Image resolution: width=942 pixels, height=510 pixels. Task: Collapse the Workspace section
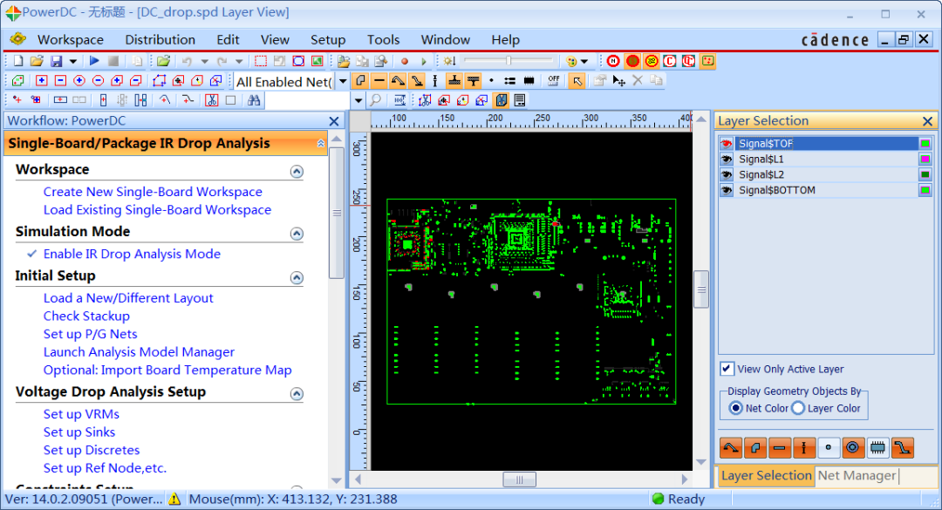(297, 171)
